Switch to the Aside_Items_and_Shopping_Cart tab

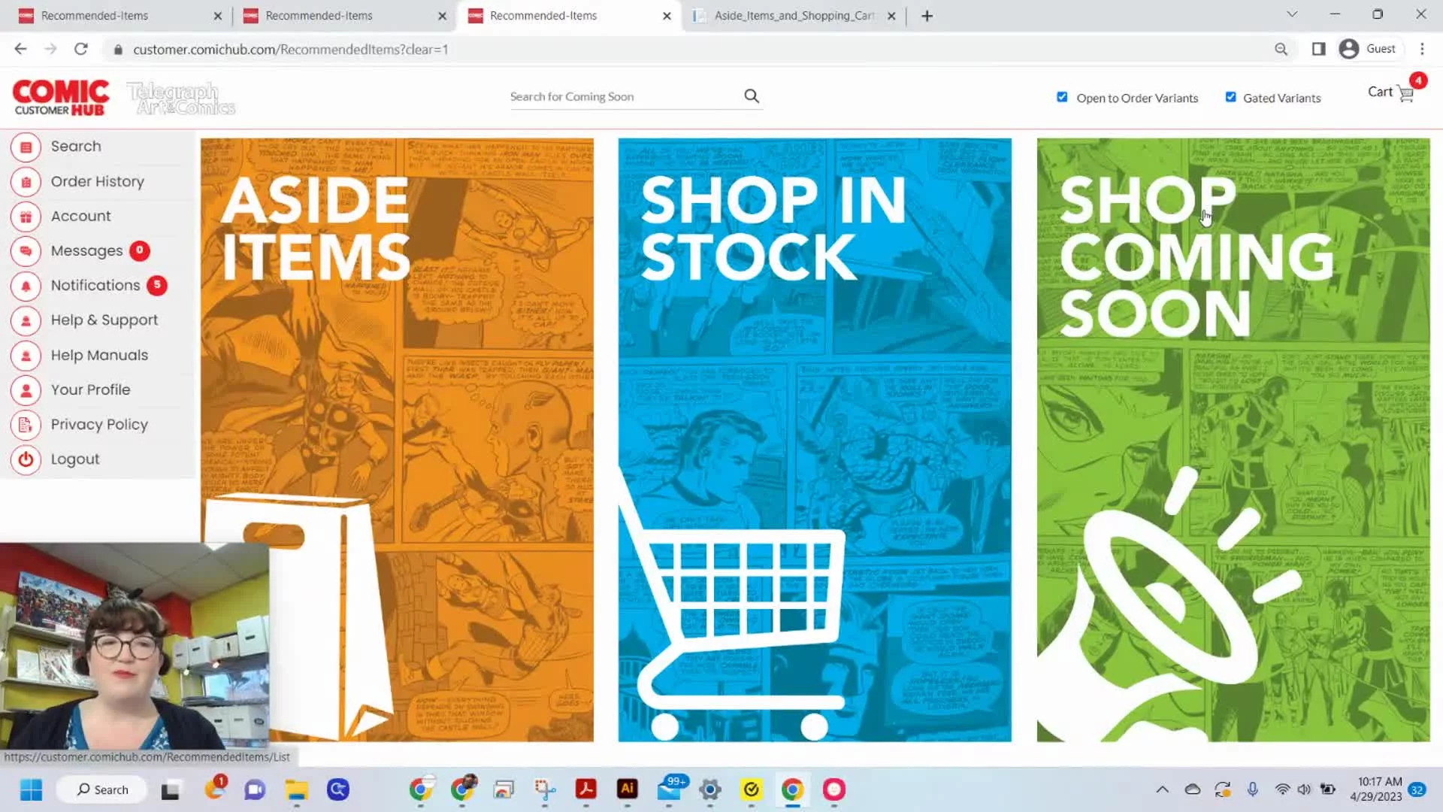(x=794, y=16)
